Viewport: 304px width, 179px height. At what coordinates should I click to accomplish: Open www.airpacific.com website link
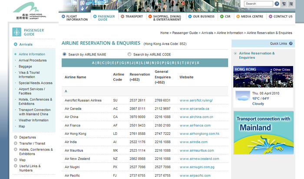195,176
